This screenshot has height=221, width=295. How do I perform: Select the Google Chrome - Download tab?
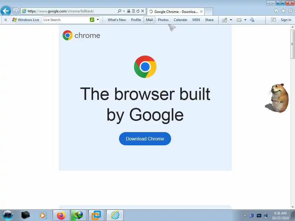click(176, 12)
